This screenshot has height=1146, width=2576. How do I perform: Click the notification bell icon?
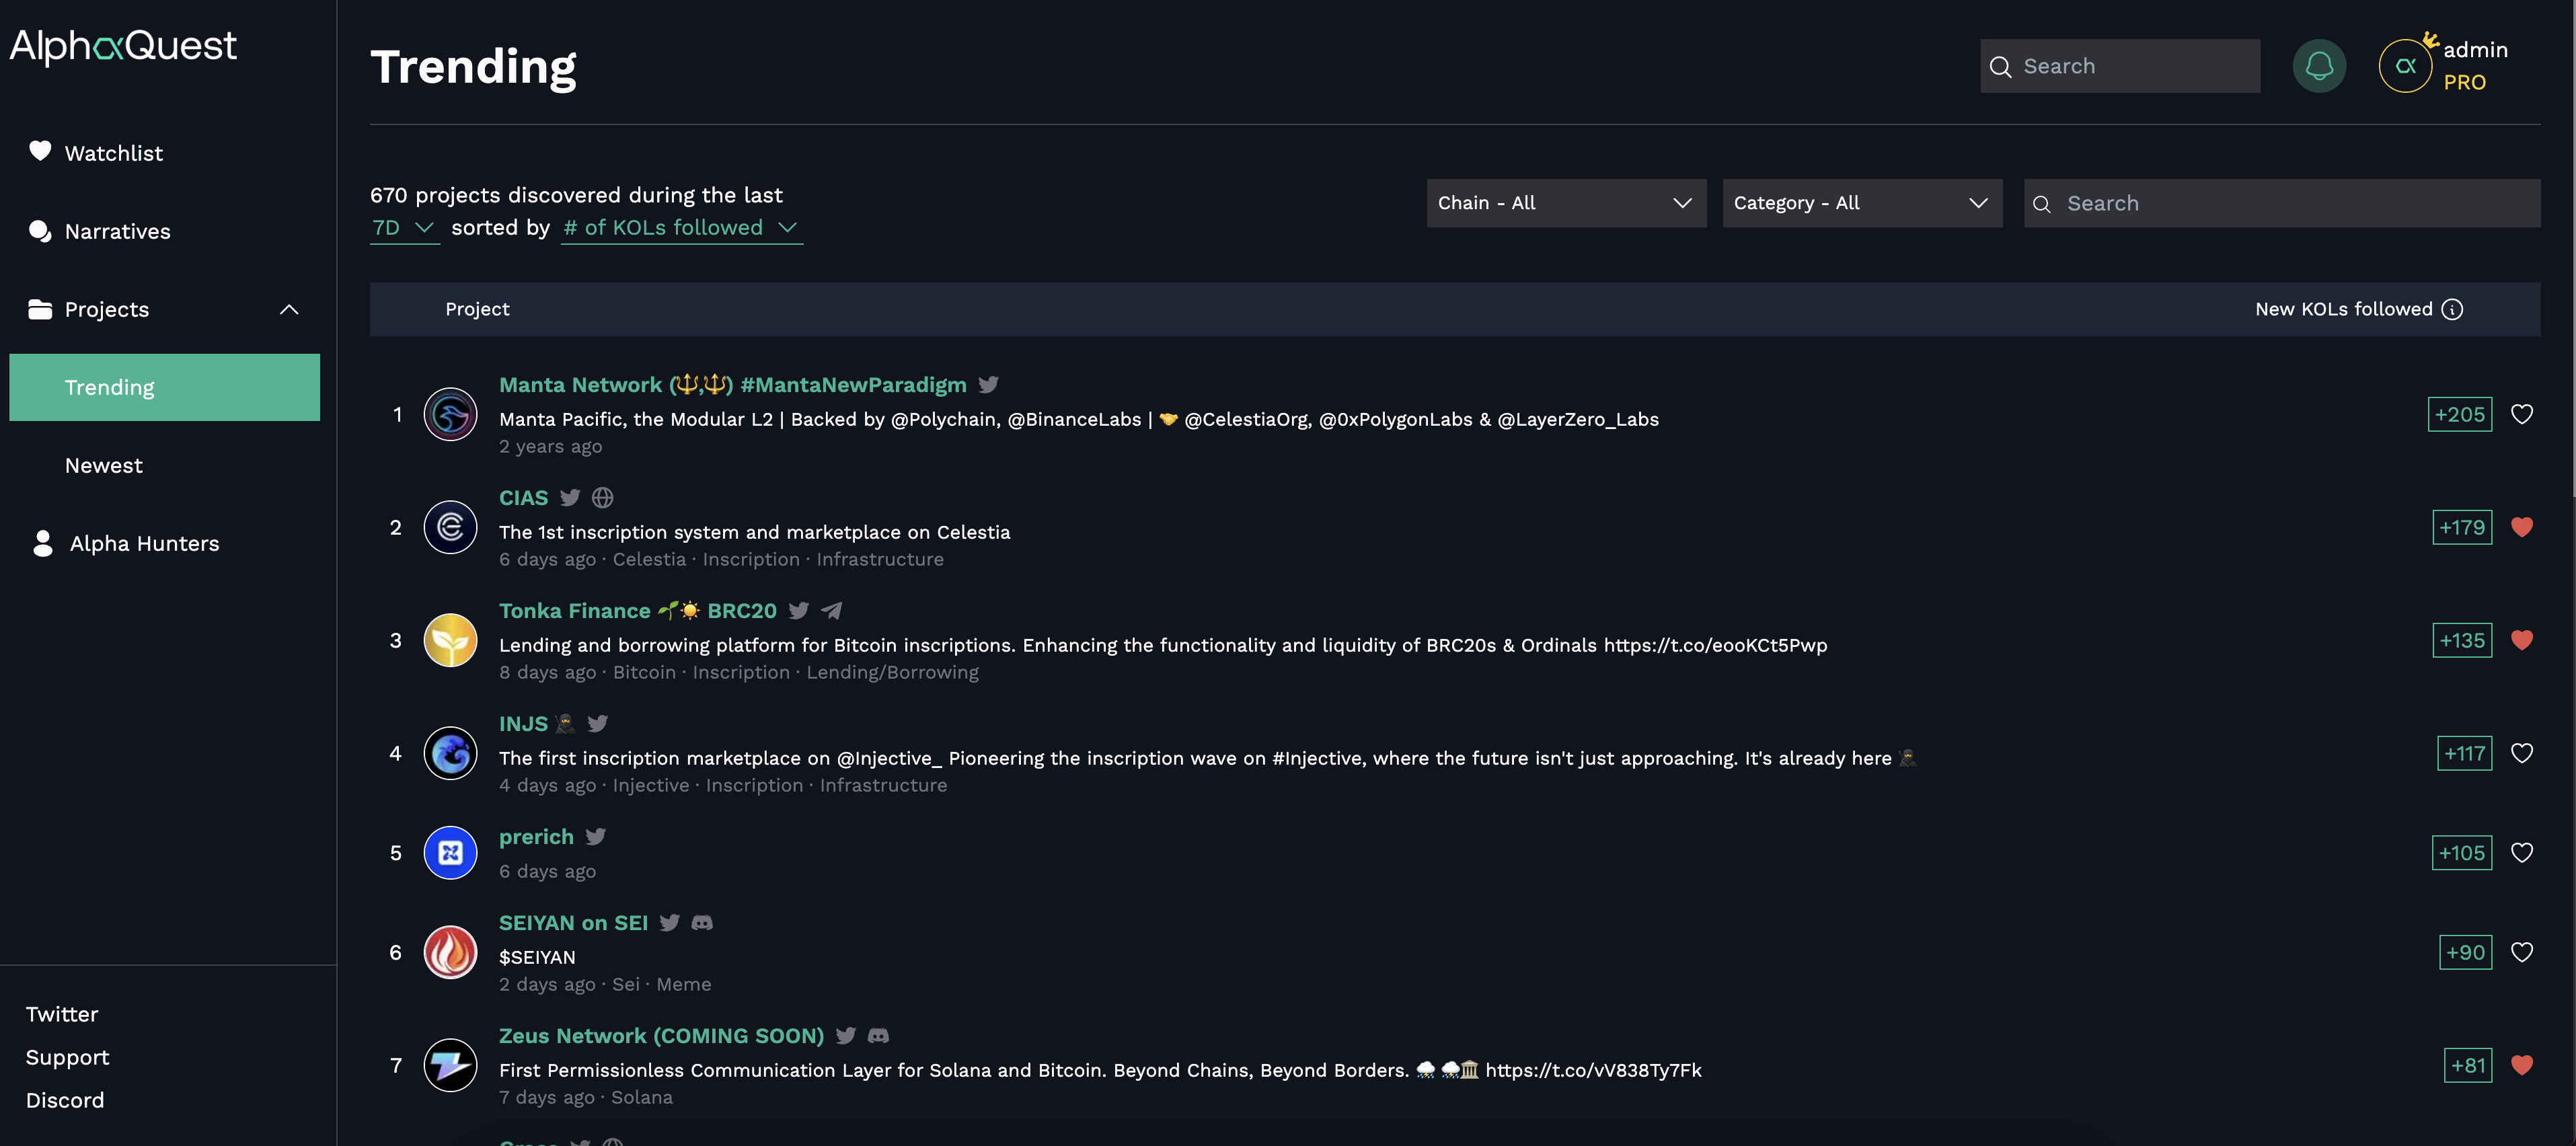(2318, 66)
